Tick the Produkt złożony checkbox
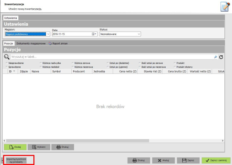 click(175, 67)
